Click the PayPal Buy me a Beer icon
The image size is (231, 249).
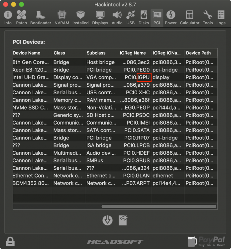tap(206, 241)
